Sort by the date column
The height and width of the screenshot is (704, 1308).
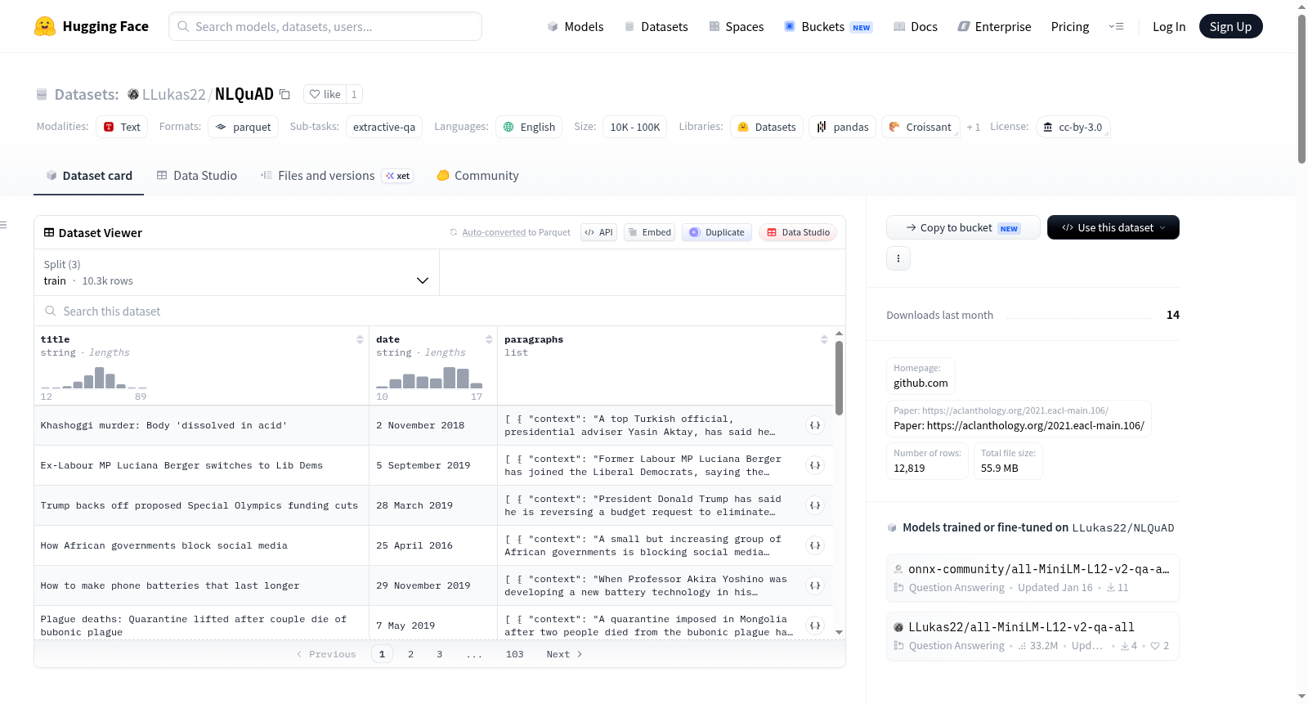489,339
